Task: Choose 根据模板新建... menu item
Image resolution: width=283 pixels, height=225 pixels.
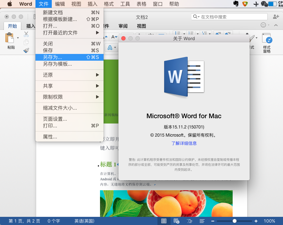Action: pyautogui.click(x=70, y=19)
